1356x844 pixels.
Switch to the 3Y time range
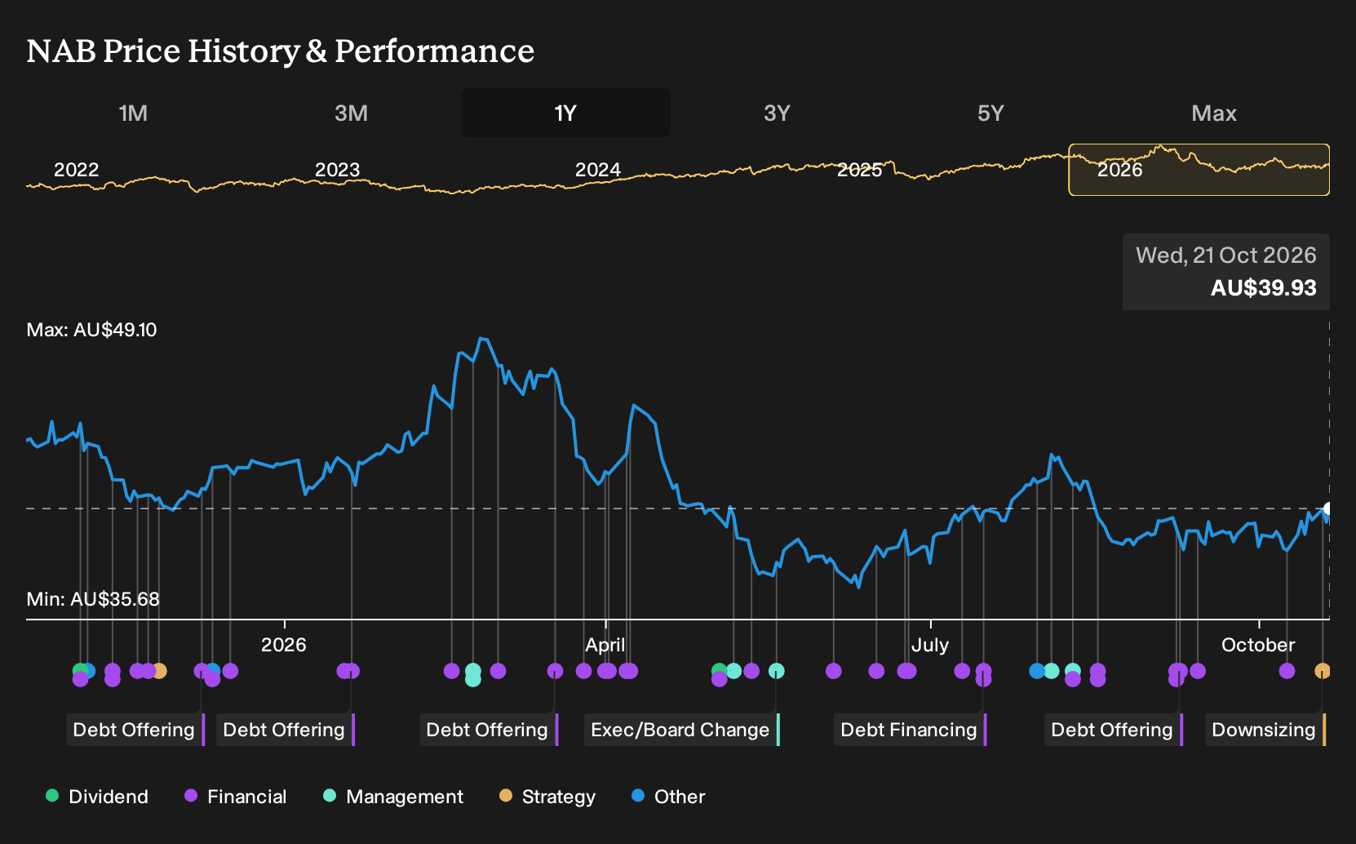point(777,113)
